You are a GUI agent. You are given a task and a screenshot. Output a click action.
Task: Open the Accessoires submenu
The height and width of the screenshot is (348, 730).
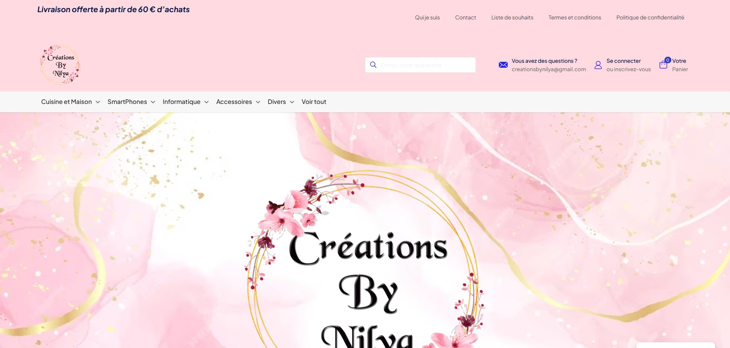(x=234, y=102)
